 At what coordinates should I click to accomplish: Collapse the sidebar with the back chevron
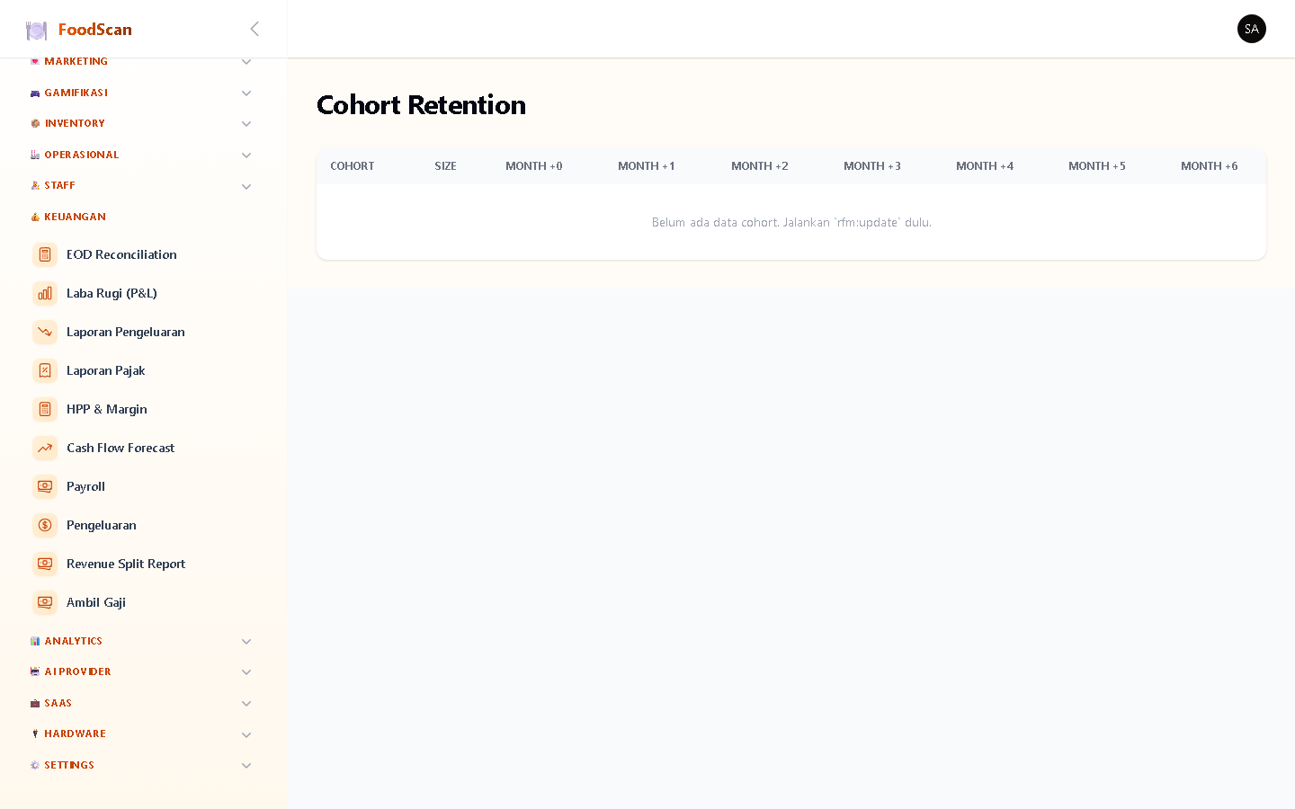tap(255, 29)
